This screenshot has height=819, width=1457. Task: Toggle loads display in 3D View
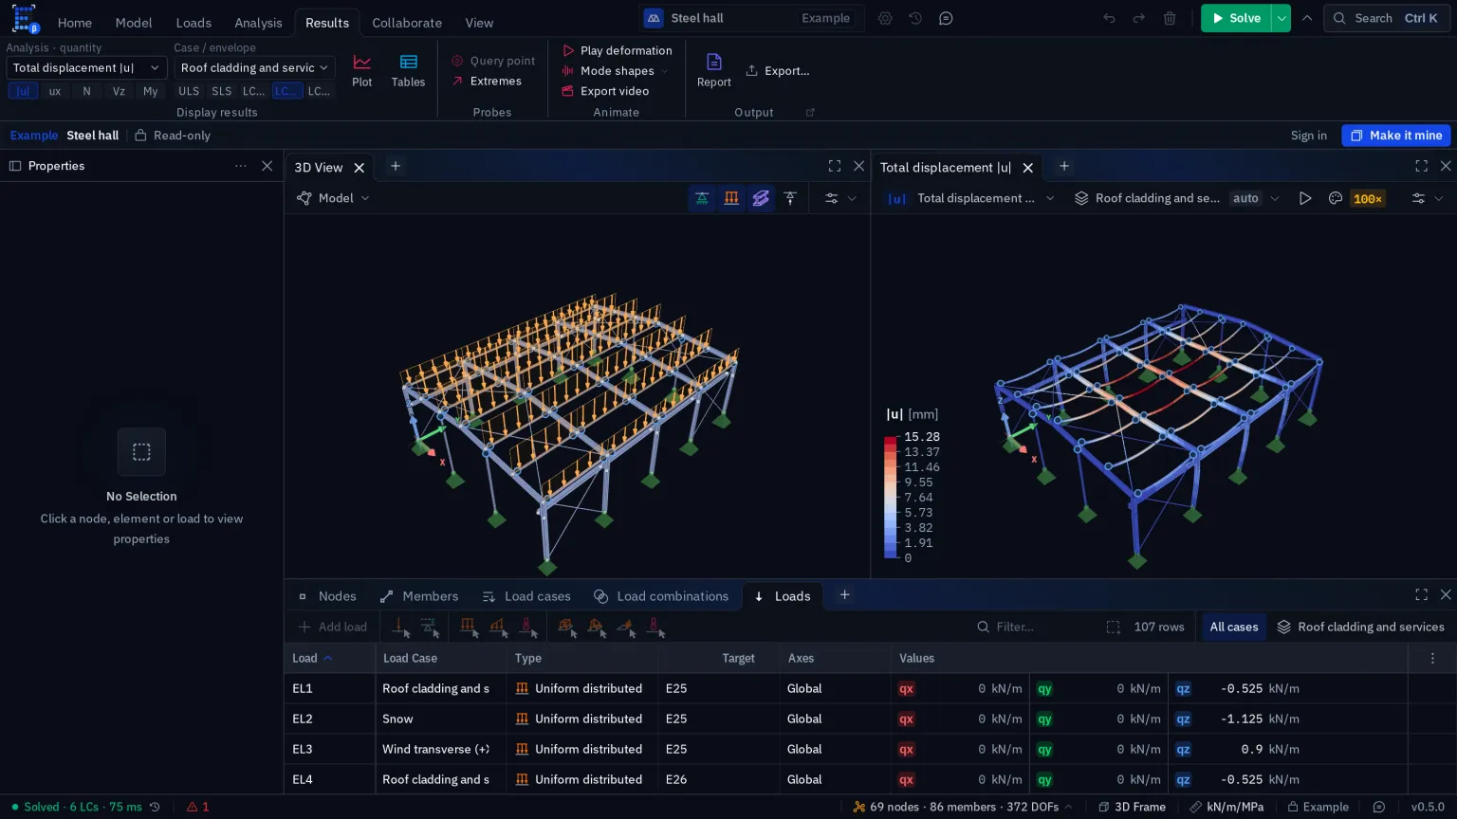pos(731,198)
